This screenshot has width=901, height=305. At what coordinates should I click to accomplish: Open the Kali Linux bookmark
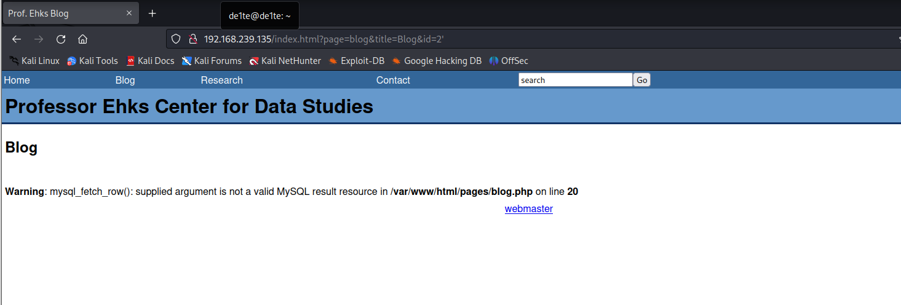[34, 61]
